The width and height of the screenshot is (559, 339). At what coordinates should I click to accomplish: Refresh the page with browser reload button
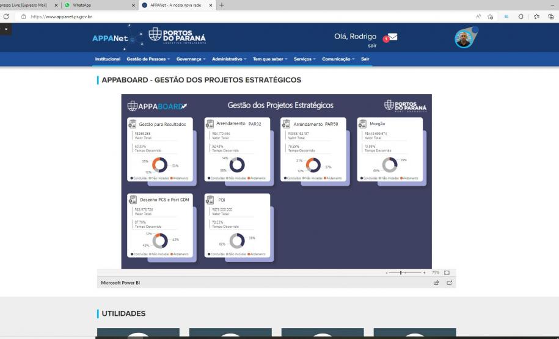point(7,16)
